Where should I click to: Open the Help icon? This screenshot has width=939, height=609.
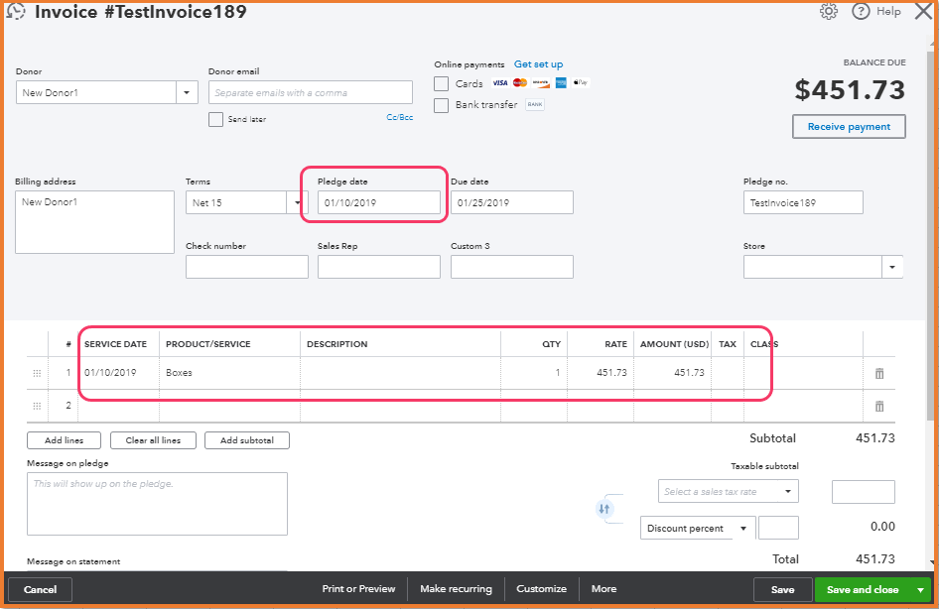[861, 11]
